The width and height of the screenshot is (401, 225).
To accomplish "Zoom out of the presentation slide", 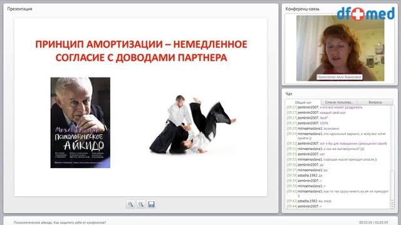I will [x=141, y=204].
